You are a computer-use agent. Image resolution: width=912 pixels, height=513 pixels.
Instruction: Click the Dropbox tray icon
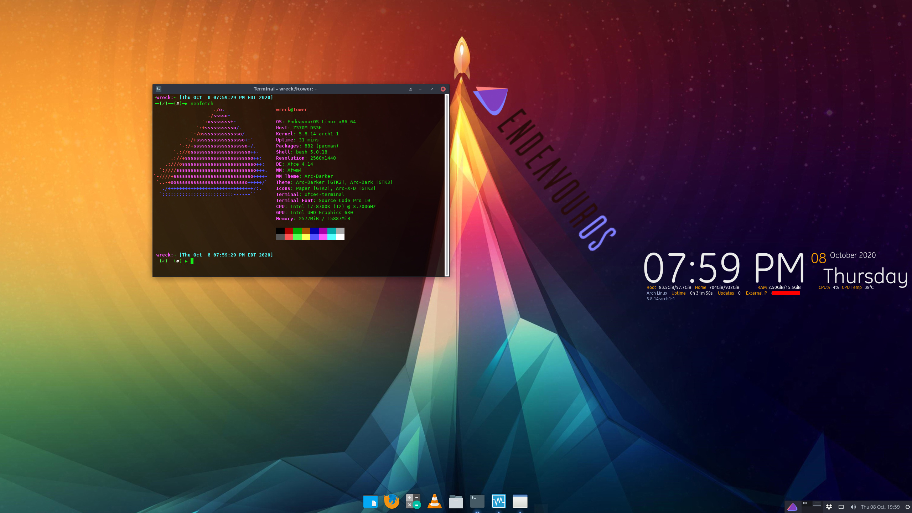pyautogui.click(x=829, y=507)
